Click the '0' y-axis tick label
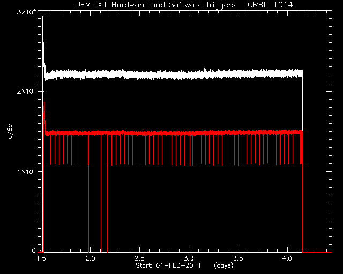The image size is (343, 274). pos(34,250)
